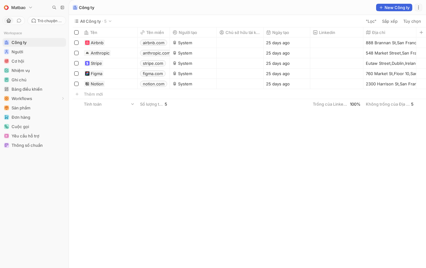Toggle the select-all header checkbox
Screen dimensions: 426x268
[x=76, y=32]
